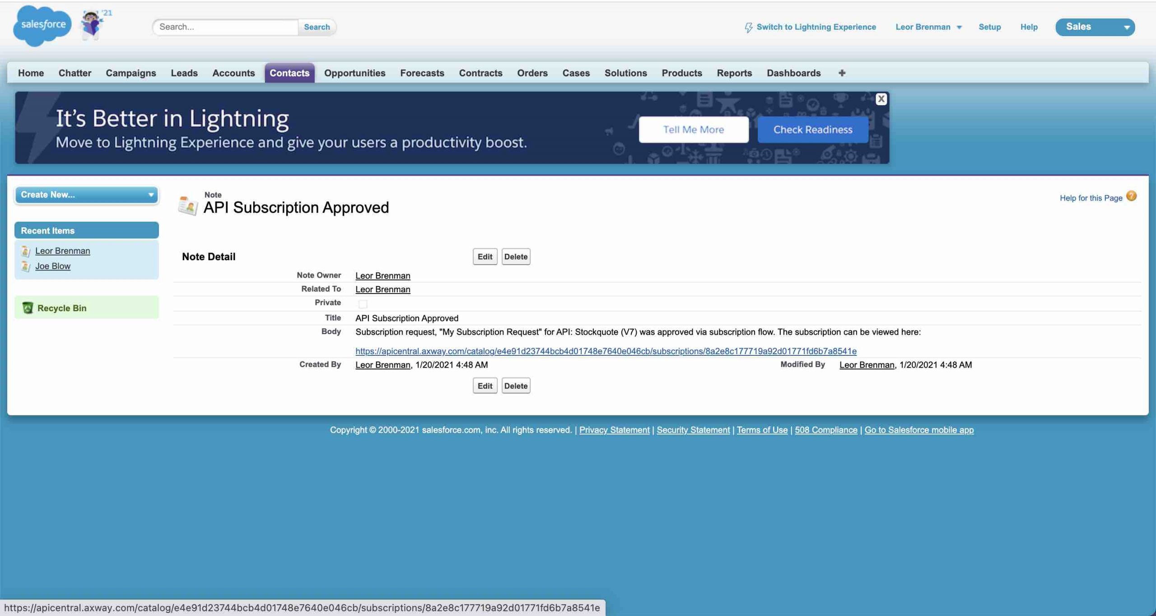Image resolution: width=1156 pixels, height=616 pixels.
Task: Click the API Subscription Approved title value
Action: click(406, 318)
